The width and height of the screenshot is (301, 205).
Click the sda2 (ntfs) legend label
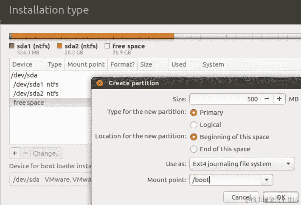(81, 46)
